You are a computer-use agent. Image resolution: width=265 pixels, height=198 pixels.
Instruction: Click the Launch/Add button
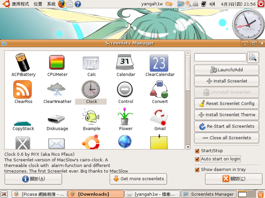point(227,70)
